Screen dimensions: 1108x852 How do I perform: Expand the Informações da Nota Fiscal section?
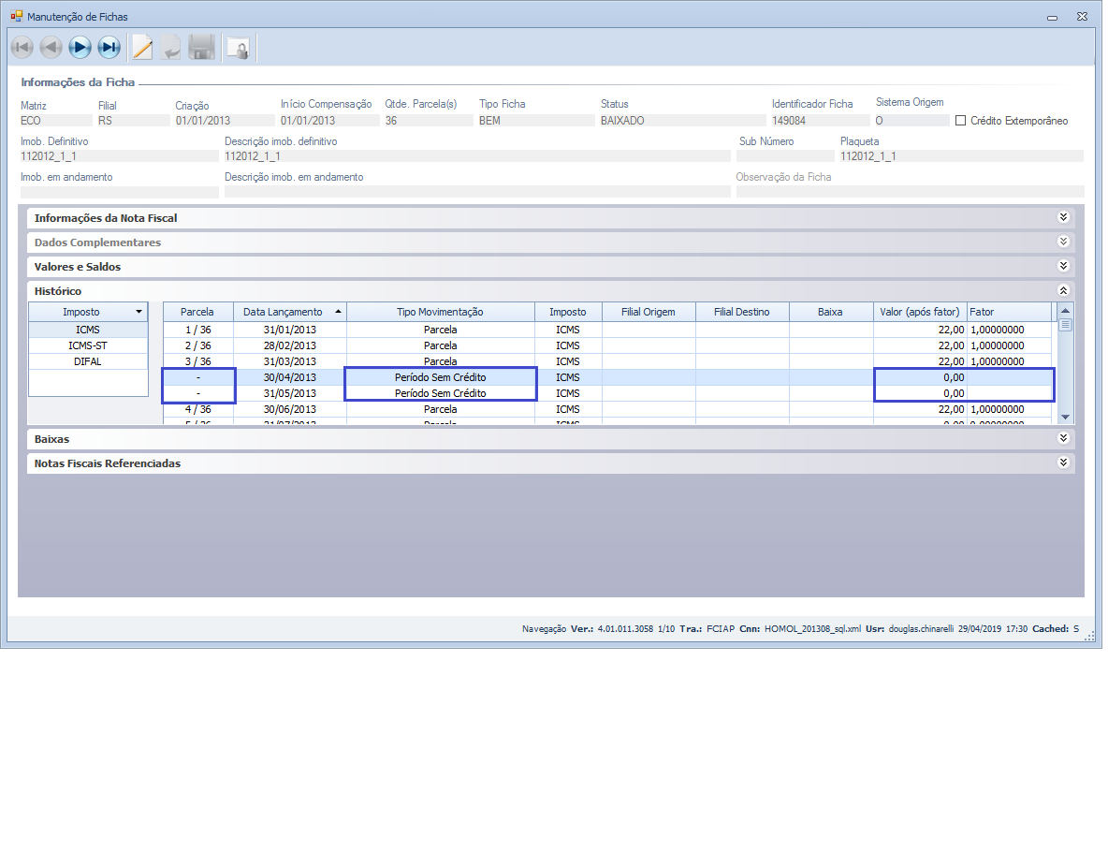click(1062, 217)
